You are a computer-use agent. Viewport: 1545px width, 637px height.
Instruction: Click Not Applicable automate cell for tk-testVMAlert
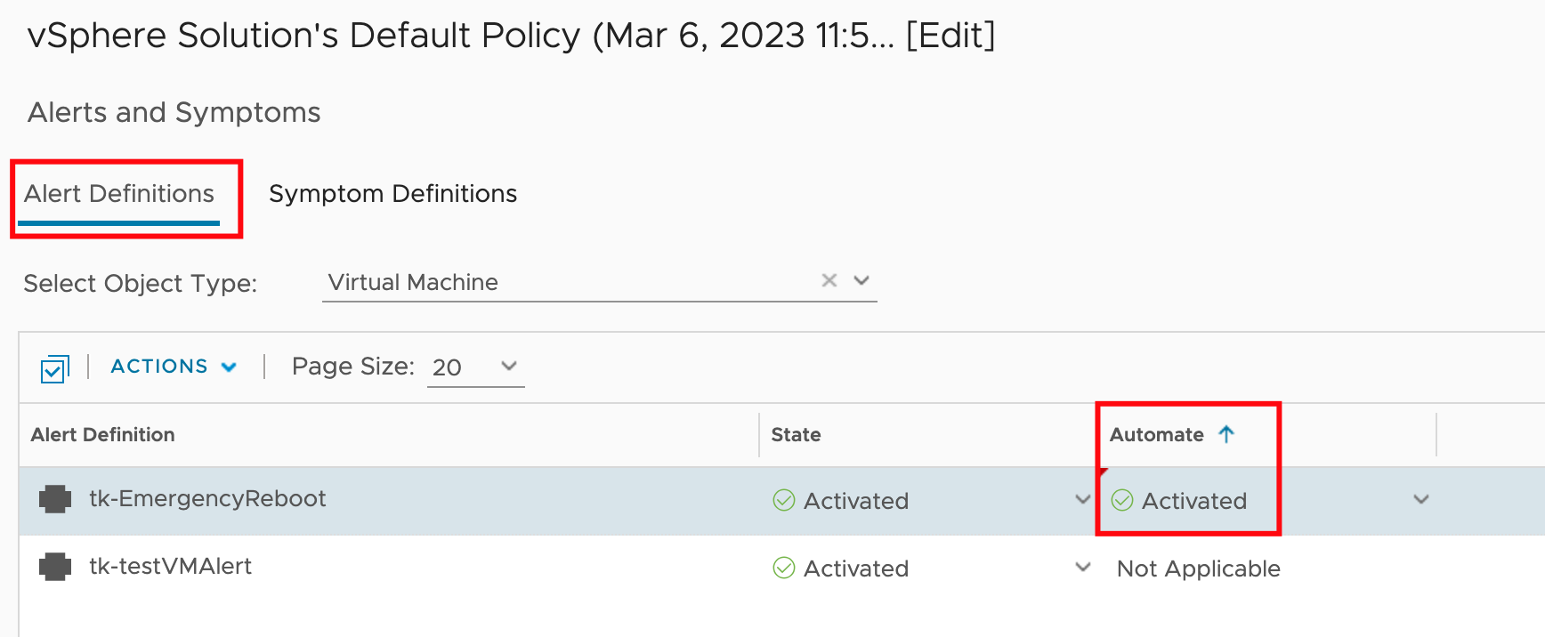click(1198, 568)
